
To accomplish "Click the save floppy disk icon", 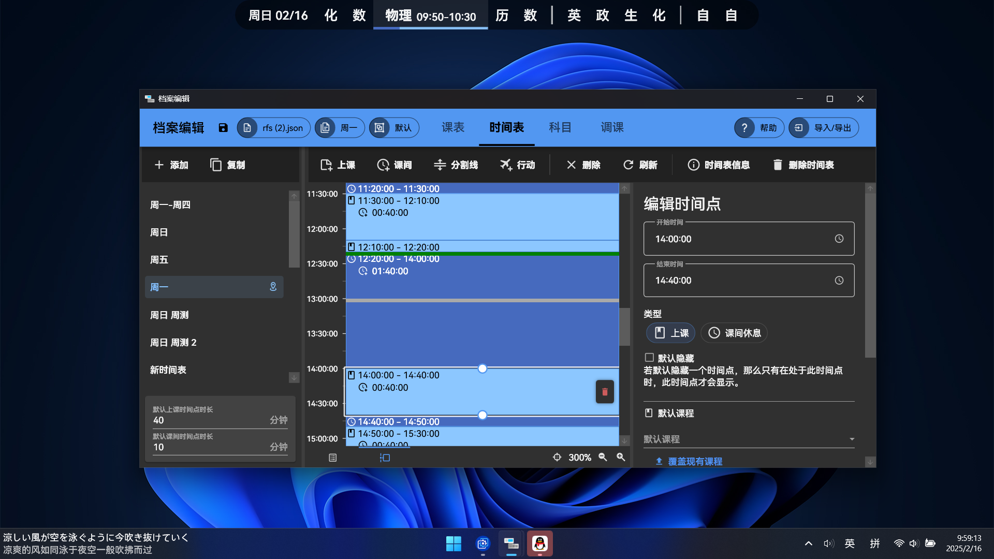I will point(223,128).
